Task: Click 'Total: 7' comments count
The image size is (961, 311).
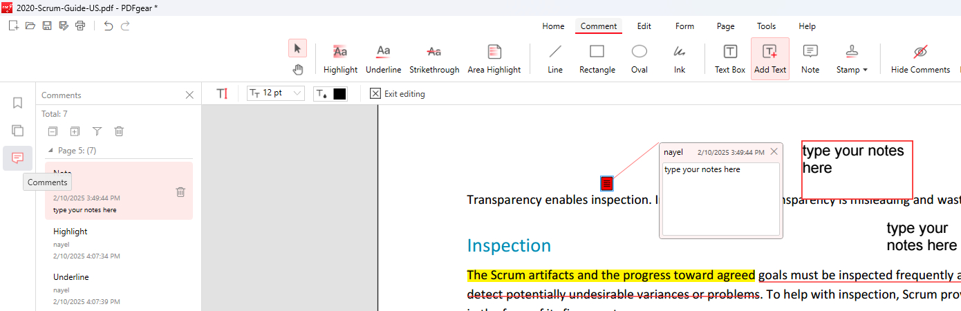Action: tap(55, 114)
